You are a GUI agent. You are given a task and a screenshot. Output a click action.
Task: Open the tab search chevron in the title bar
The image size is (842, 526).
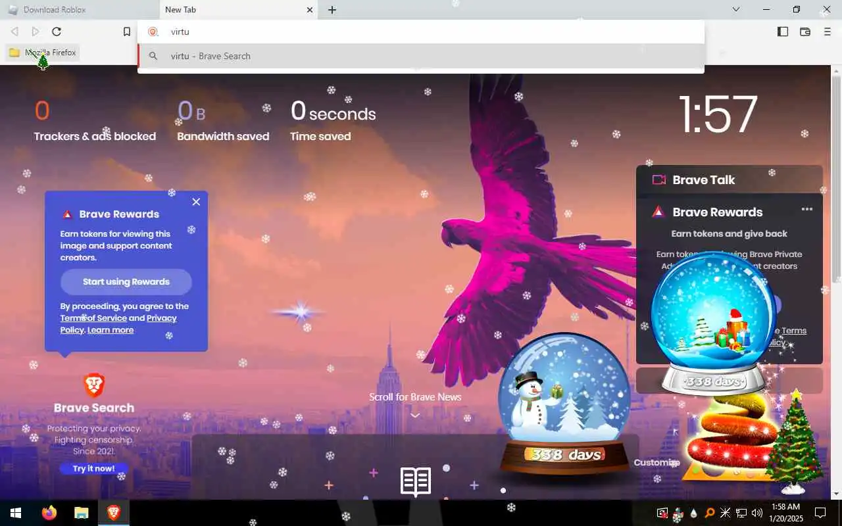point(736,9)
